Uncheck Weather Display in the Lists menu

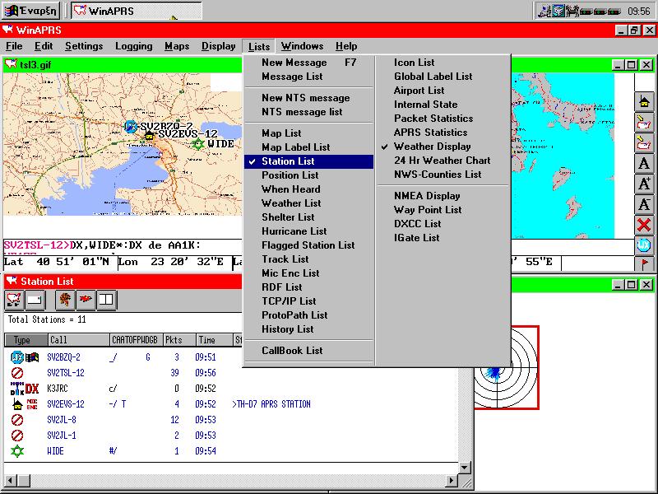[443, 147]
